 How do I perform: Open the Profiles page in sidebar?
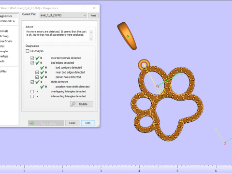point(3,72)
